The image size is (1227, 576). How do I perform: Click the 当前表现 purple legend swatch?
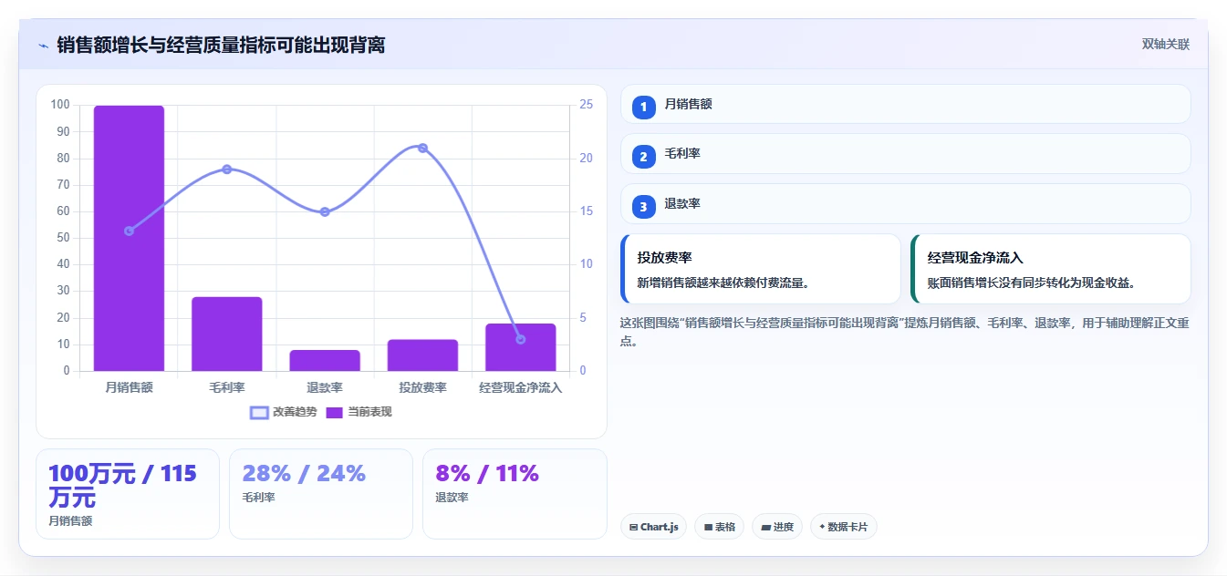tap(335, 413)
